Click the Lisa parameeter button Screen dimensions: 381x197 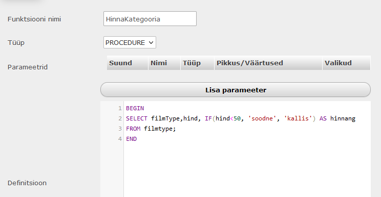click(x=236, y=90)
